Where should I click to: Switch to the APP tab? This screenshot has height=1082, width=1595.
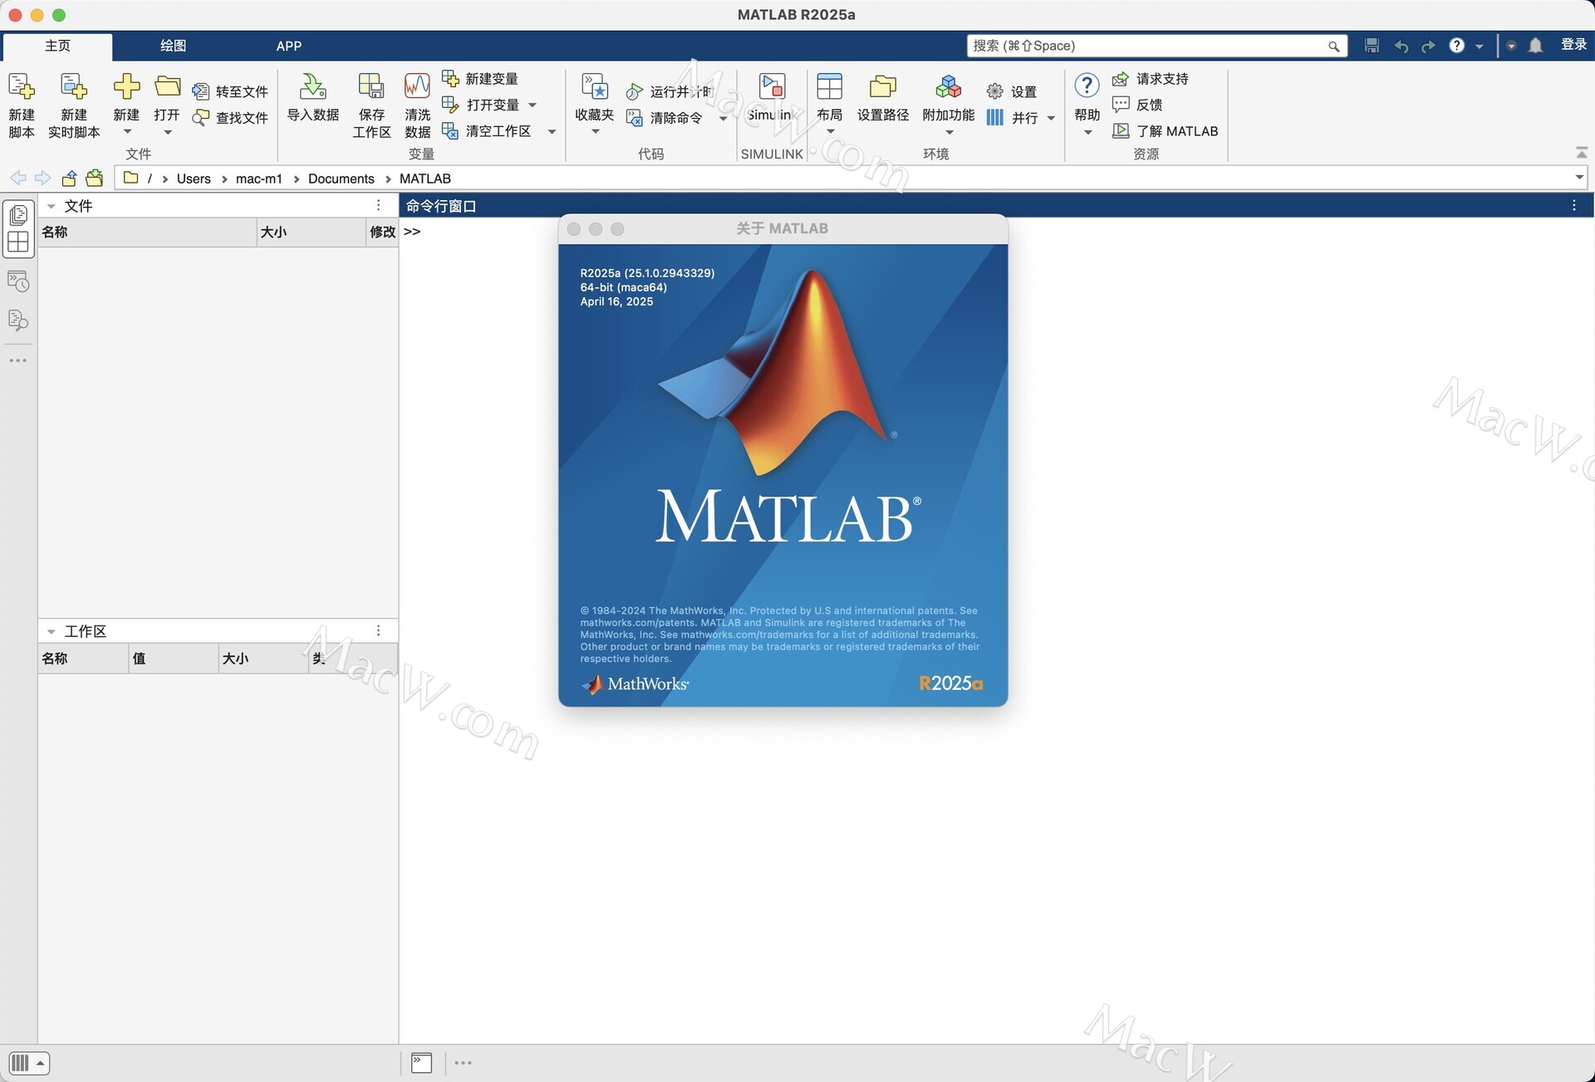click(288, 46)
